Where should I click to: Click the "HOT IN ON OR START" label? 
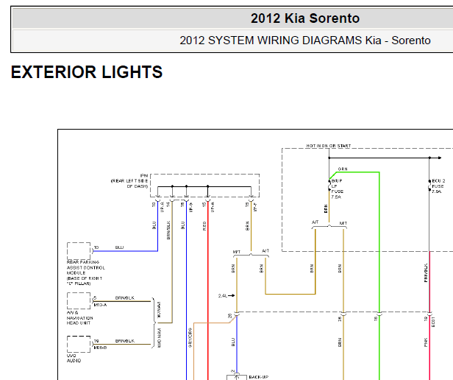[329, 146]
